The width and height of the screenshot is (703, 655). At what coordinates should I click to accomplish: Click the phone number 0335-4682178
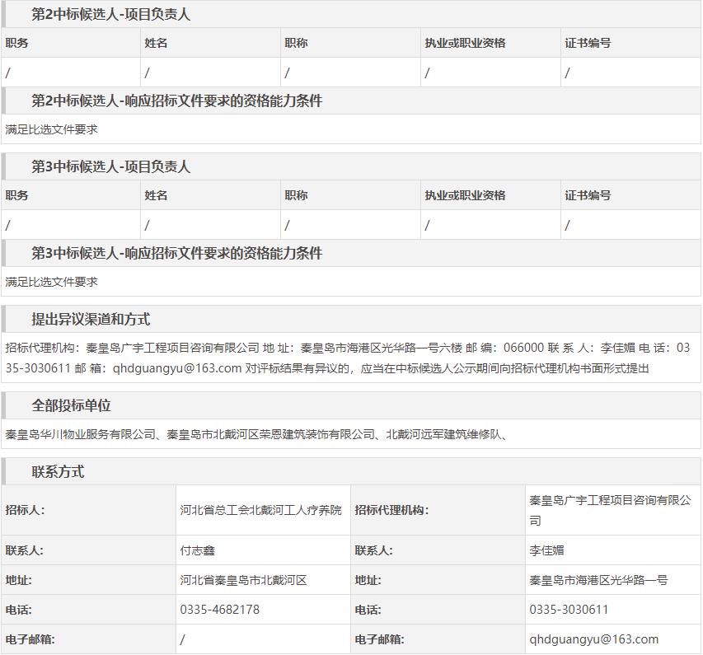219,610
